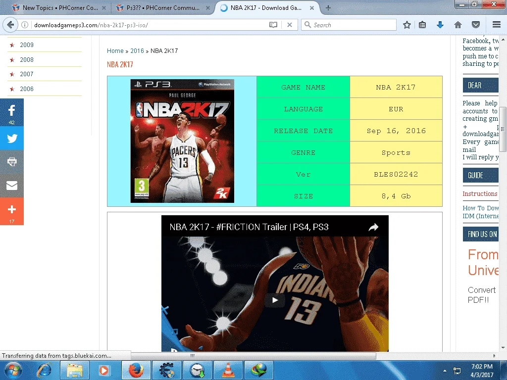507x380 pixels.
Task: Close the New Topics PHCorner tab
Action: tap(104, 8)
